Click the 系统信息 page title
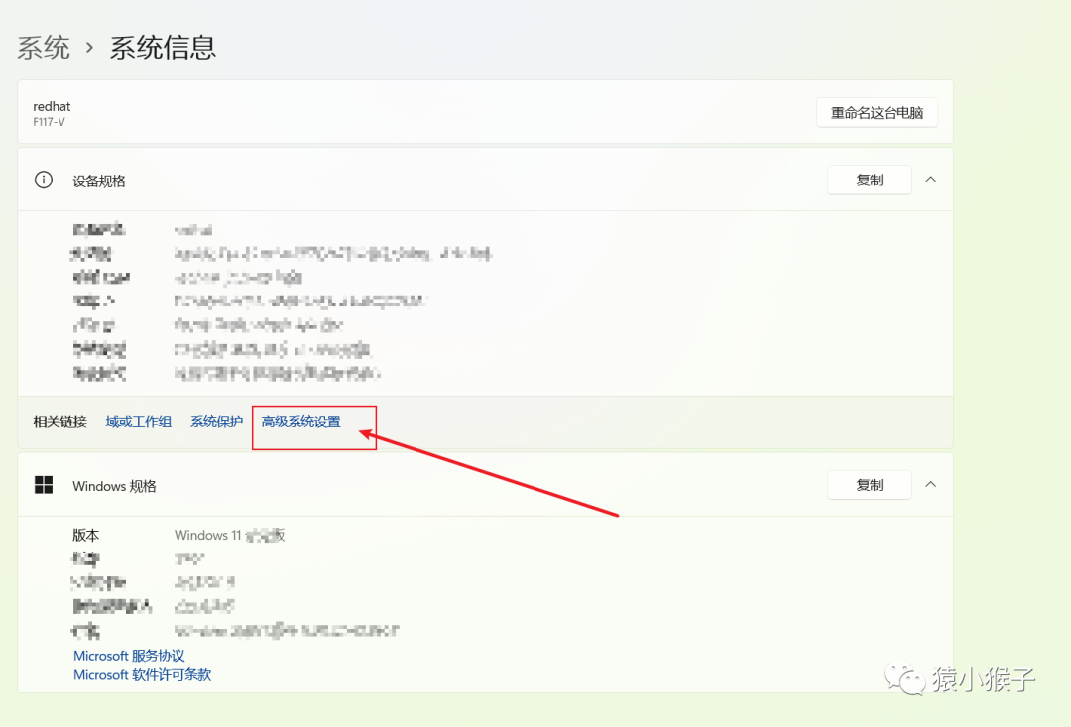 click(163, 48)
